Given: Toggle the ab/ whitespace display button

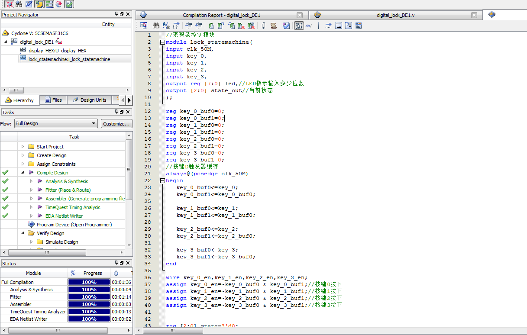Looking at the screenshot, I should tap(309, 26).
